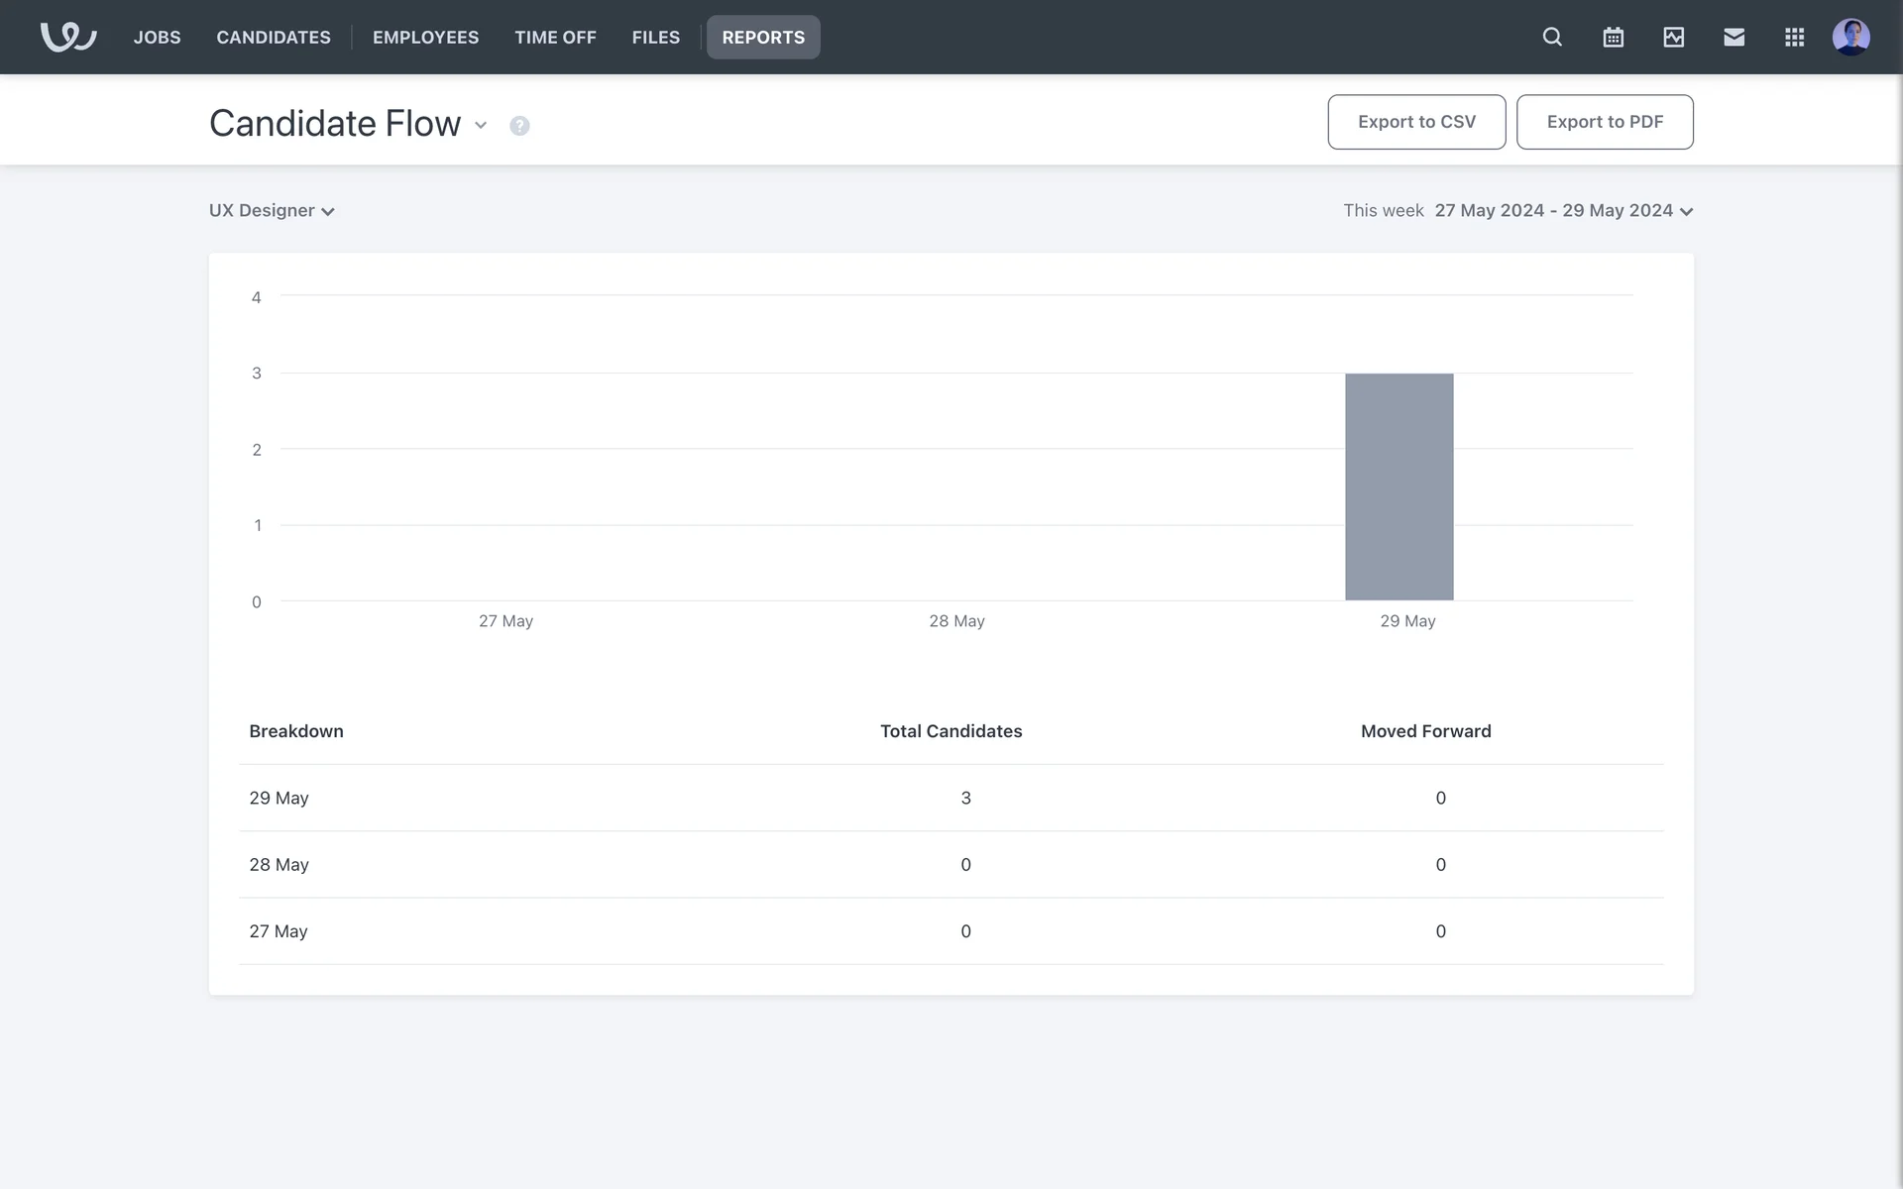Open the Employees section
Viewport: 1903px width, 1189px height.
(x=425, y=37)
